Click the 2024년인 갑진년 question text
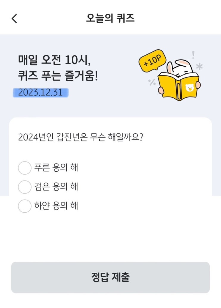 tap(81, 137)
